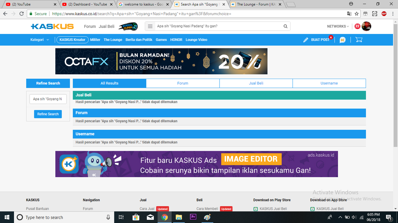Click the taskbar clock showing 6:05 PM
Screen dimensions: 398x223
click(x=373, y=217)
